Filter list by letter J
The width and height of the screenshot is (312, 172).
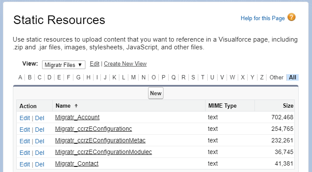pyautogui.click(x=105, y=77)
